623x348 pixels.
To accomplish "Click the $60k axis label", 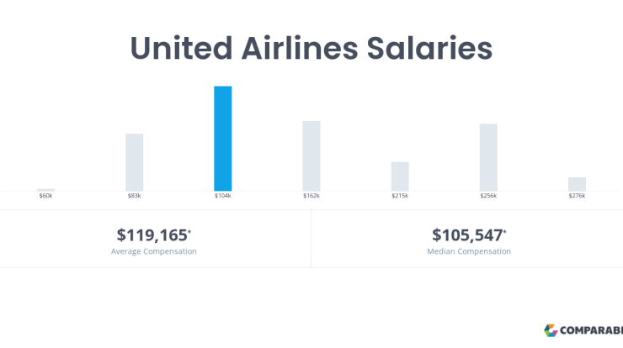I will (46, 196).
